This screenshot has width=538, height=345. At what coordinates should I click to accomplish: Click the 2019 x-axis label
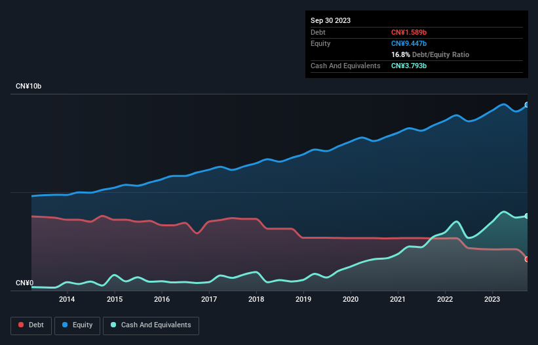pyautogui.click(x=303, y=299)
